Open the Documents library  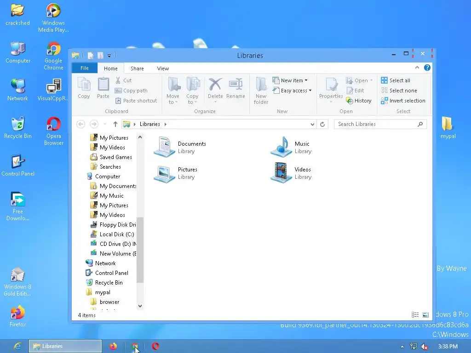180,147
